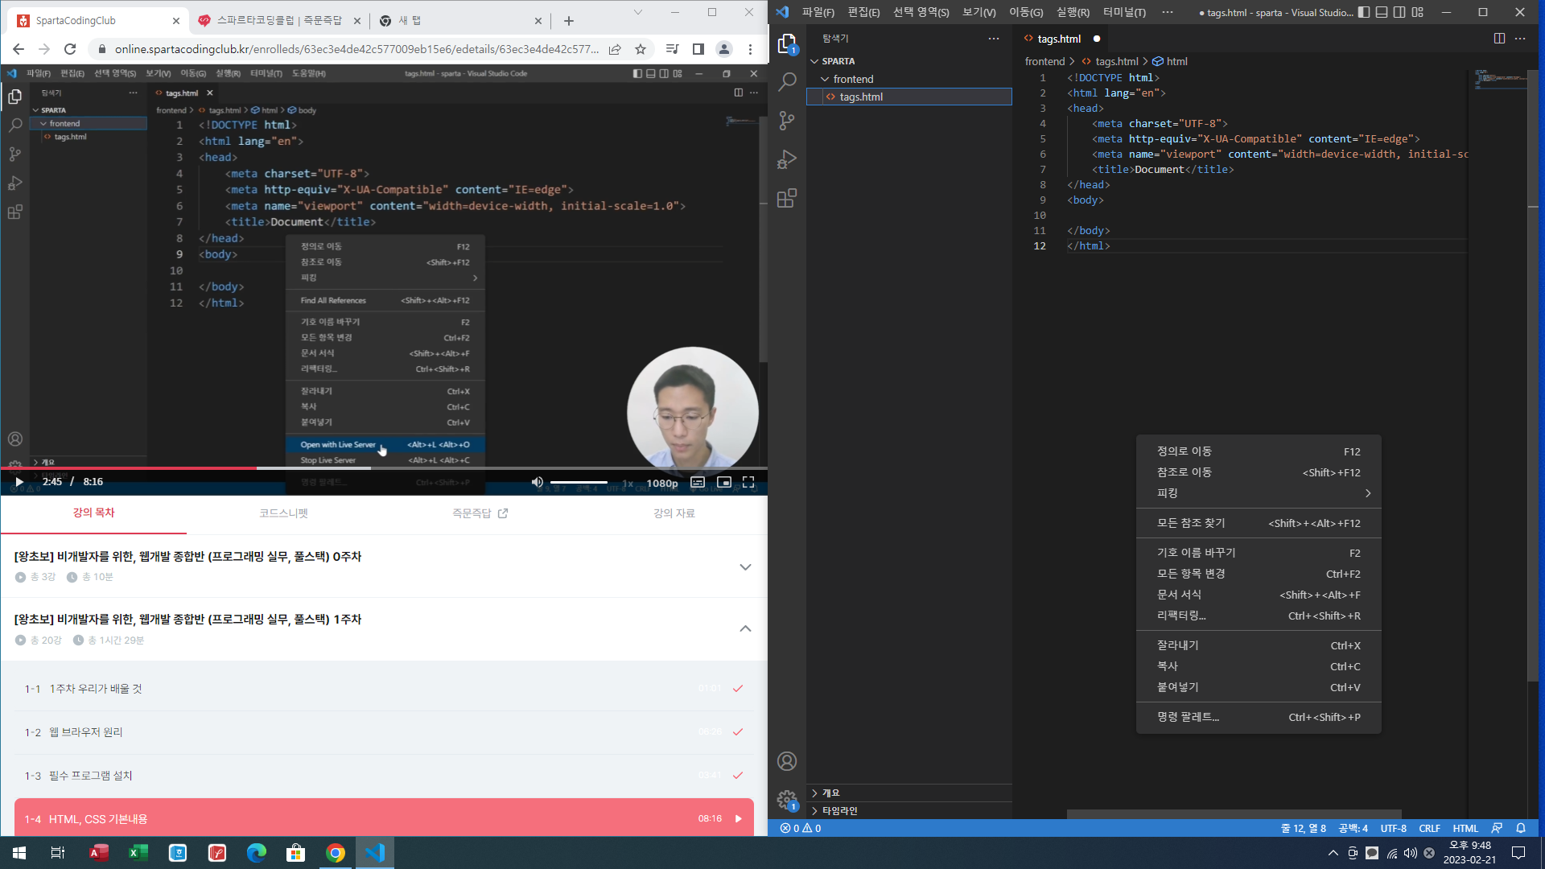
Task: Open 파일(F) menu in right VS Code
Action: click(818, 12)
